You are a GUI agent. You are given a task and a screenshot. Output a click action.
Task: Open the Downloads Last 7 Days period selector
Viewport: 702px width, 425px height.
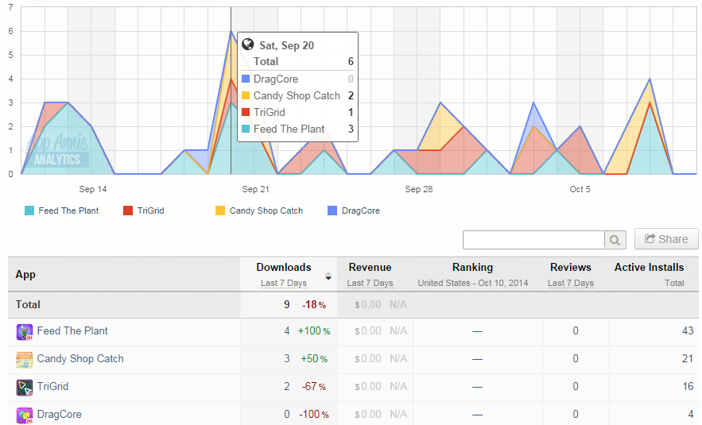(x=283, y=283)
